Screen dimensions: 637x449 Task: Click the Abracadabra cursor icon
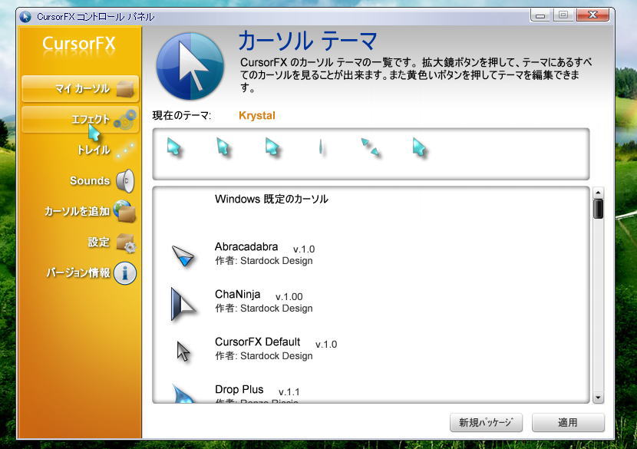coord(183,256)
